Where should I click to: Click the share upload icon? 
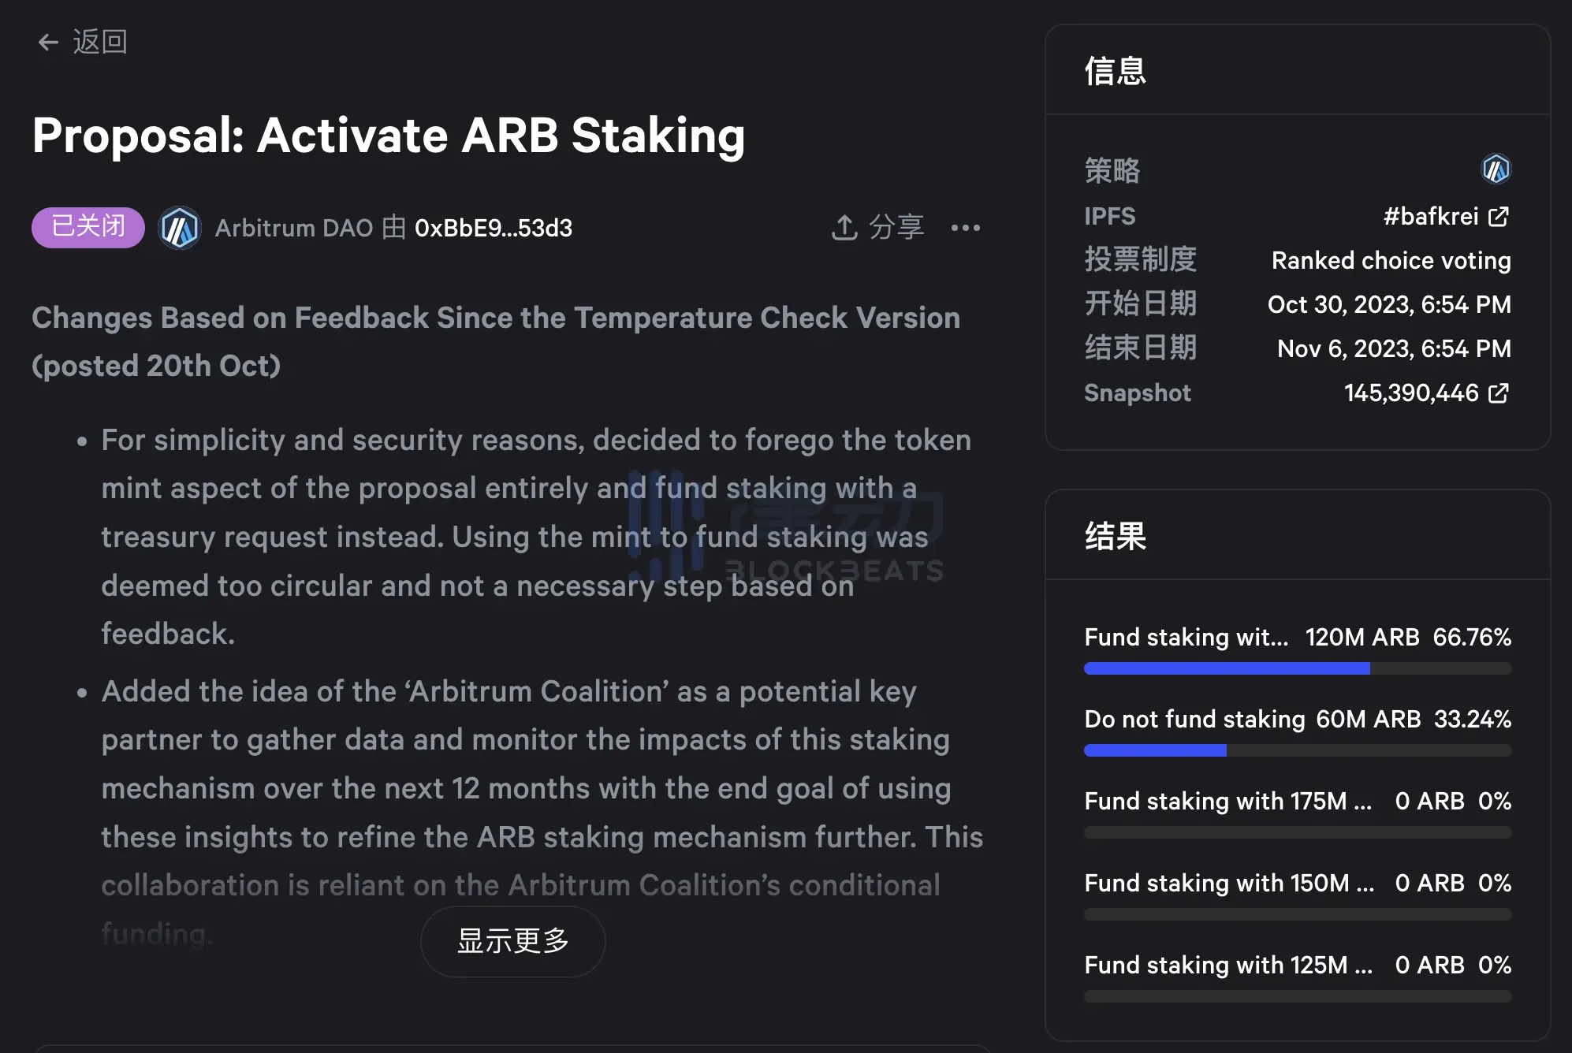pyautogui.click(x=844, y=228)
